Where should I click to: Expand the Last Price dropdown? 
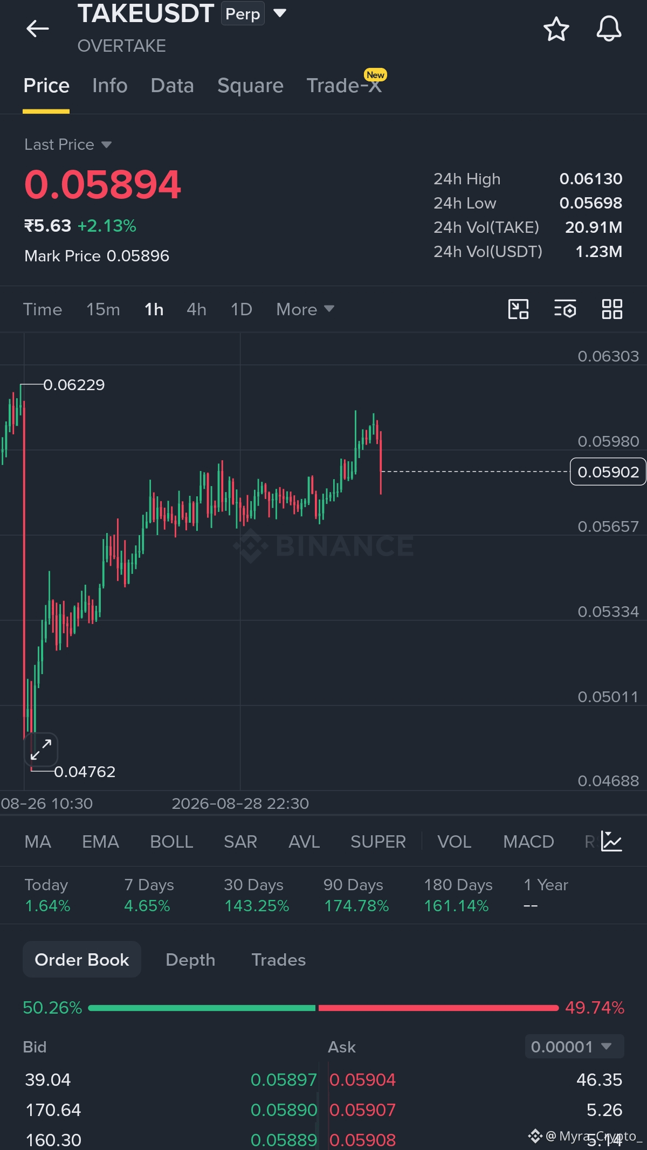tap(68, 144)
